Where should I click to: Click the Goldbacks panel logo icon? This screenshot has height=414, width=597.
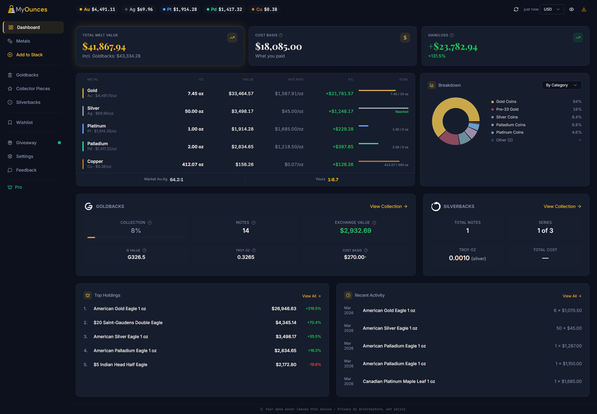[x=89, y=206]
